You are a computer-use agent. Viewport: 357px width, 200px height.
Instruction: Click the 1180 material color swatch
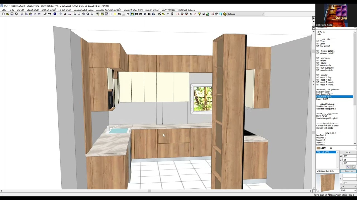click(318, 148)
